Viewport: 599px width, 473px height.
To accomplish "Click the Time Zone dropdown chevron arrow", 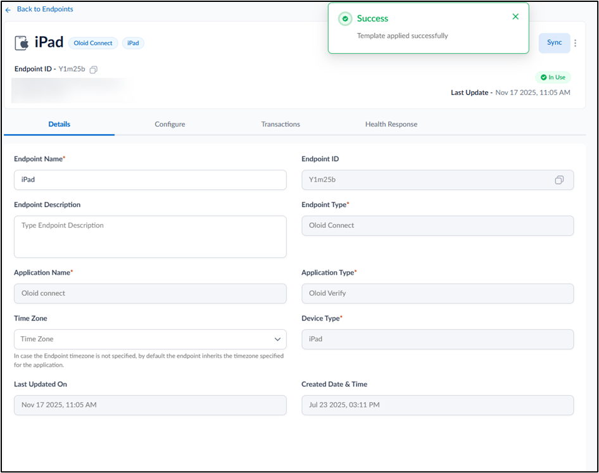I will pos(277,339).
